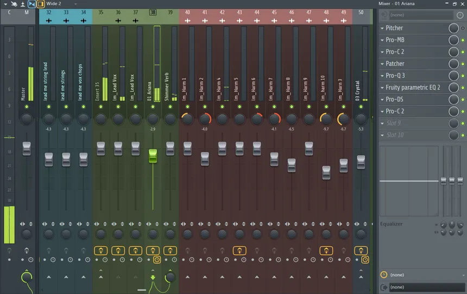Toggle record arm on lm_harm 10
467x294 pixels.
click(x=326, y=251)
